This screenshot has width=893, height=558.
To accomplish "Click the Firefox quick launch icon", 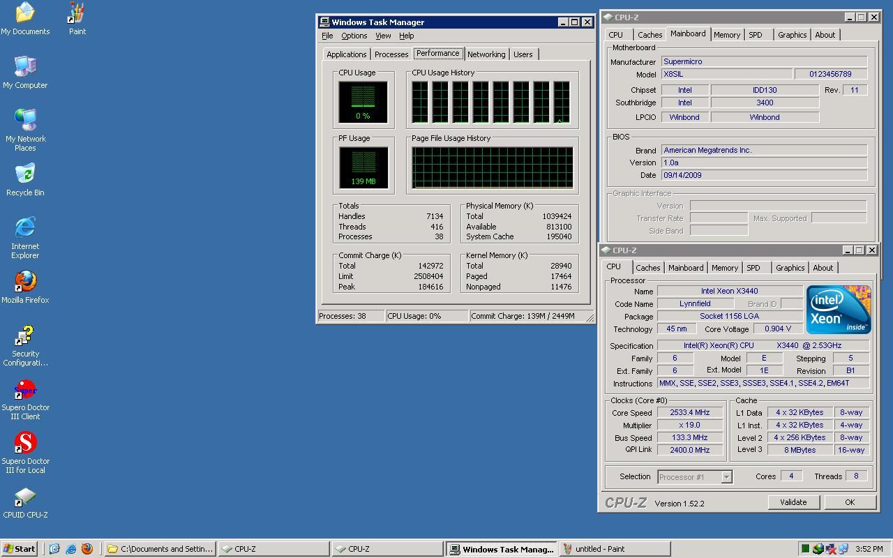I will (87, 549).
